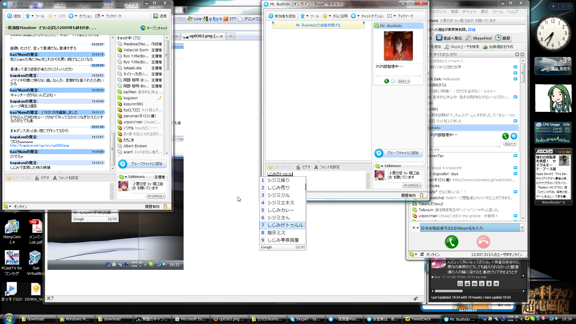Screen dimensions: 576x324
Task: Open ツール dropdown in 居酒屋Masabee chat toolbar
Action: pyautogui.click(x=35, y=16)
